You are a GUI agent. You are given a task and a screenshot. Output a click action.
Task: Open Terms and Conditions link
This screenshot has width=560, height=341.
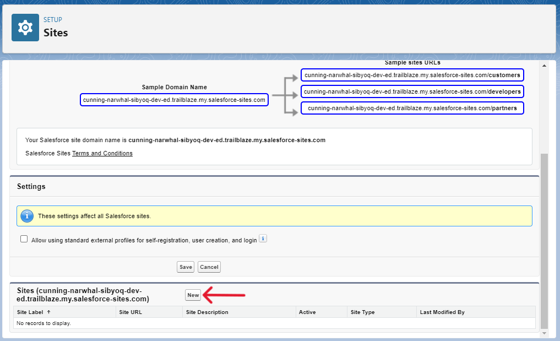102,153
